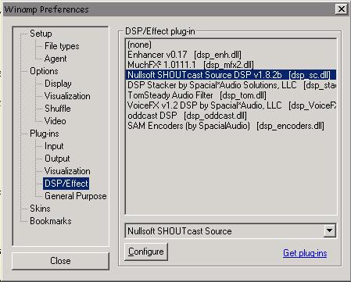Close Winamp Preferences with the X button
The height and width of the screenshot is (282, 351).
click(x=342, y=9)
